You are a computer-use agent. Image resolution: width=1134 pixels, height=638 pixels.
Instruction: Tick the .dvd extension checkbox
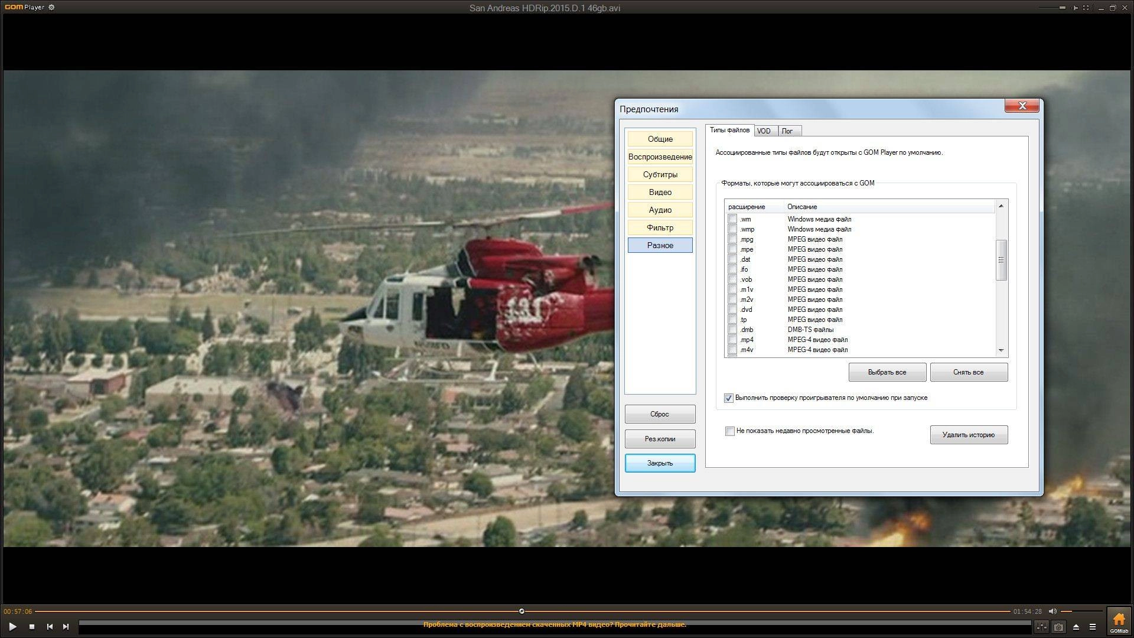(732, 310)
